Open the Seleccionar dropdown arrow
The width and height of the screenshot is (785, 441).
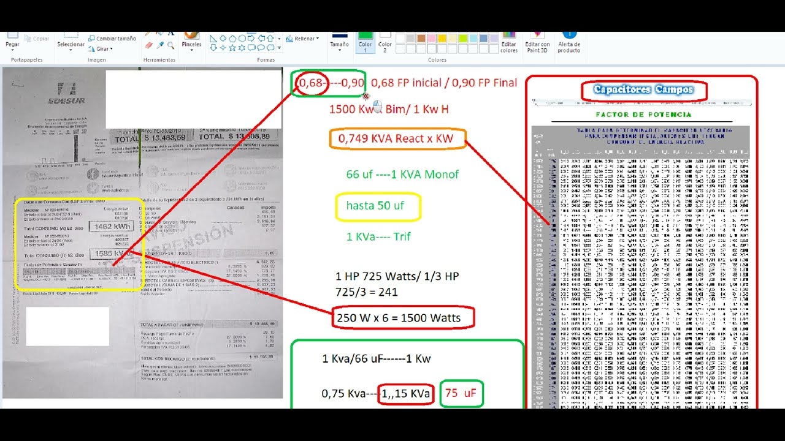click(x=71, y=50)
